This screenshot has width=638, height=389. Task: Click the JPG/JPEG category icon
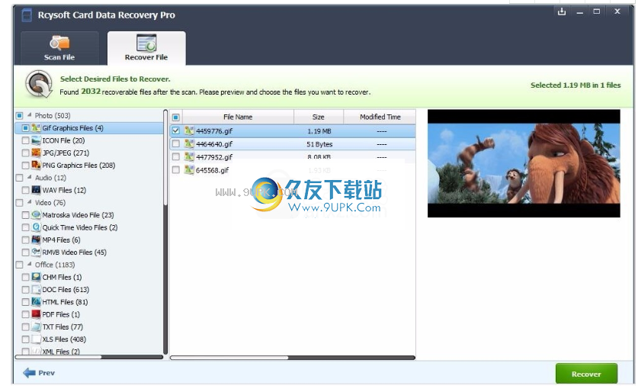[37, 153]
